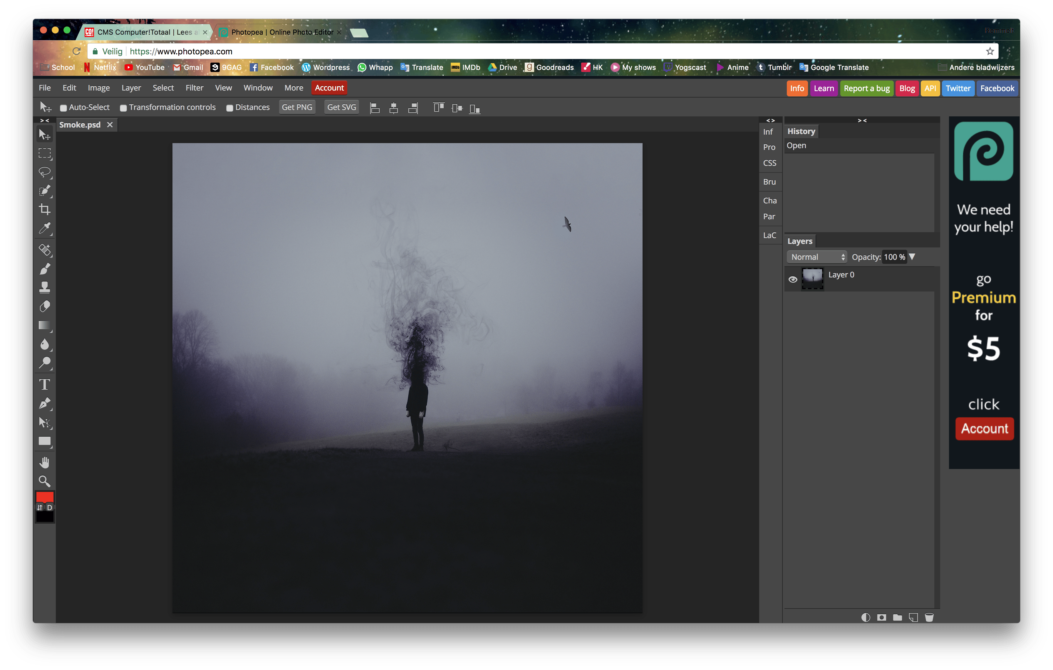Hide Layer 0 with eye icon
The width and height of the screenshot is (1053, 670).
[x=792, y=279]
